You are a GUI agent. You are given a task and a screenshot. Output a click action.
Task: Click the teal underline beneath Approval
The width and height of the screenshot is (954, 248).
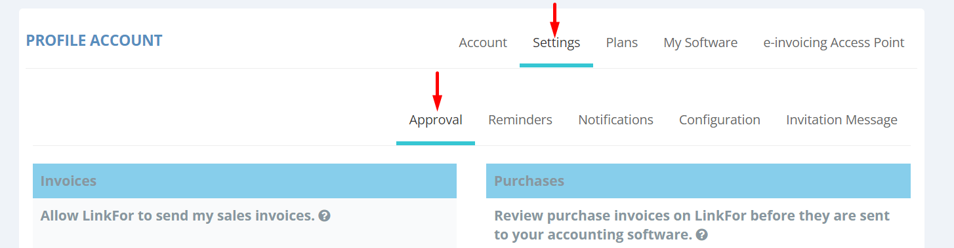[436, 143]
